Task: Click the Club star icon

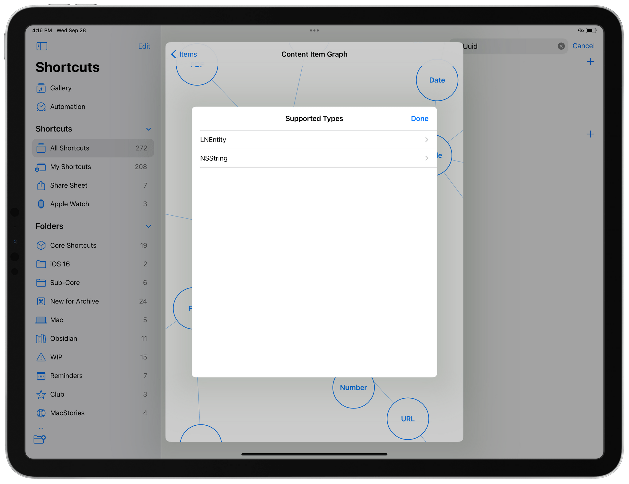Action: (41, 394)
